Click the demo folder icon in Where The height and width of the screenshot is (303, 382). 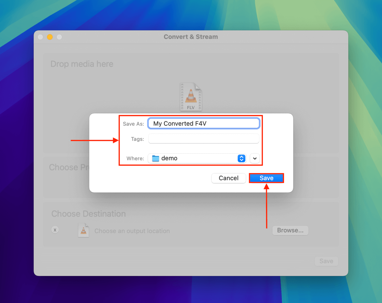[156, 158]
